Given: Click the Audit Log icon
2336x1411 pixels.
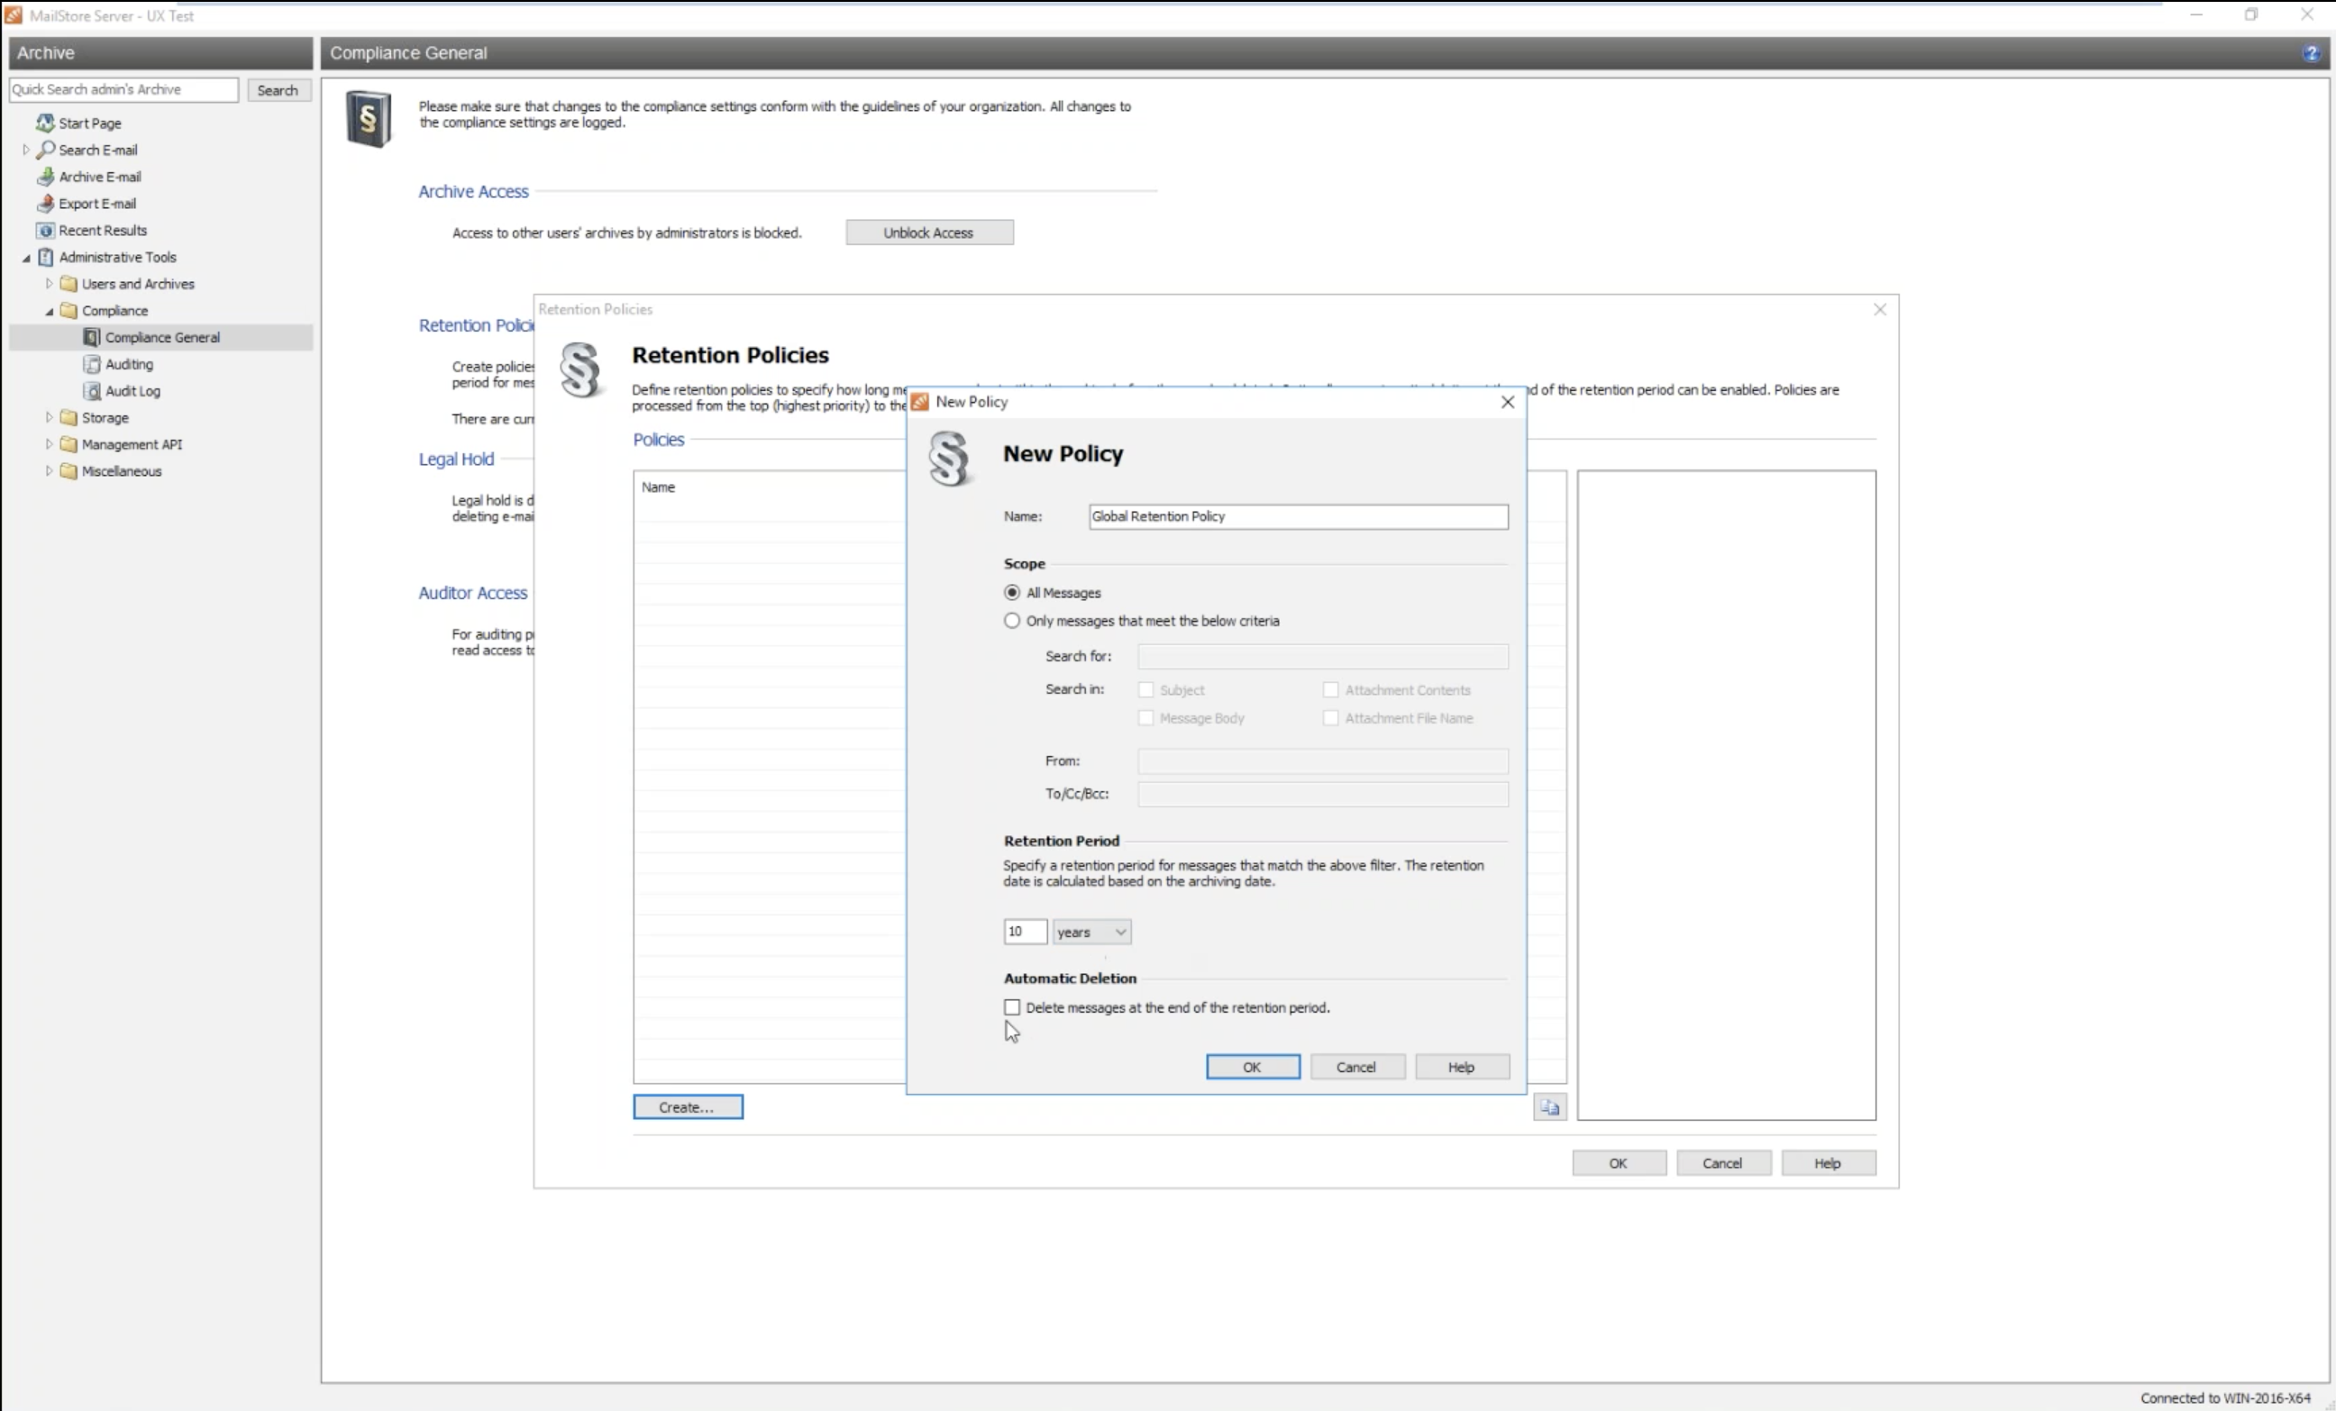Looking at the screenshot, I should point(92,390).
